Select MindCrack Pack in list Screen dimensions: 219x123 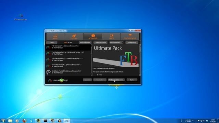[x=68, y=72]
